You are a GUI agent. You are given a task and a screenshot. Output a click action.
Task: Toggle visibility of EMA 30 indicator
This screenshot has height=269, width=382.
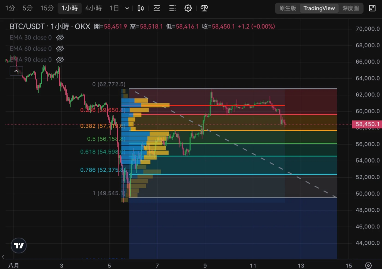tap(60, 38)
